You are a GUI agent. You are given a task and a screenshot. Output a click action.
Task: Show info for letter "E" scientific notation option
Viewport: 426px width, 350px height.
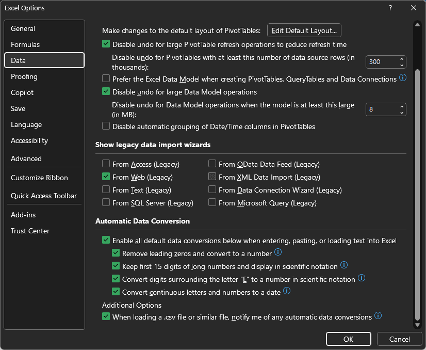point(362,278)
